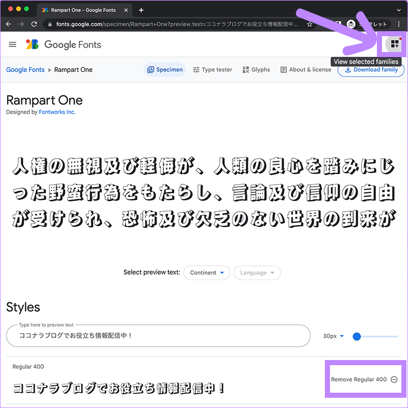
Task: Go back in browser history
Action: pyautogui.click(x=9, y=24)
